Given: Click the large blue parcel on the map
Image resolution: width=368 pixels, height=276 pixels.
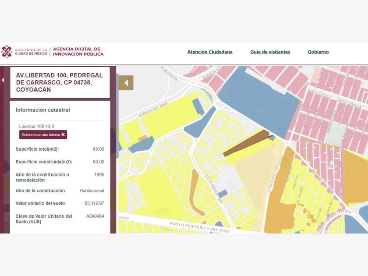Looking at the screenshot, I should (x=260, y=101).
